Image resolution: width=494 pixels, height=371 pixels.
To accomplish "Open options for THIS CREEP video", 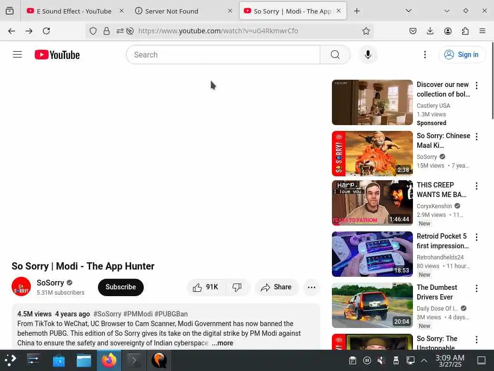I will (476, 186).
